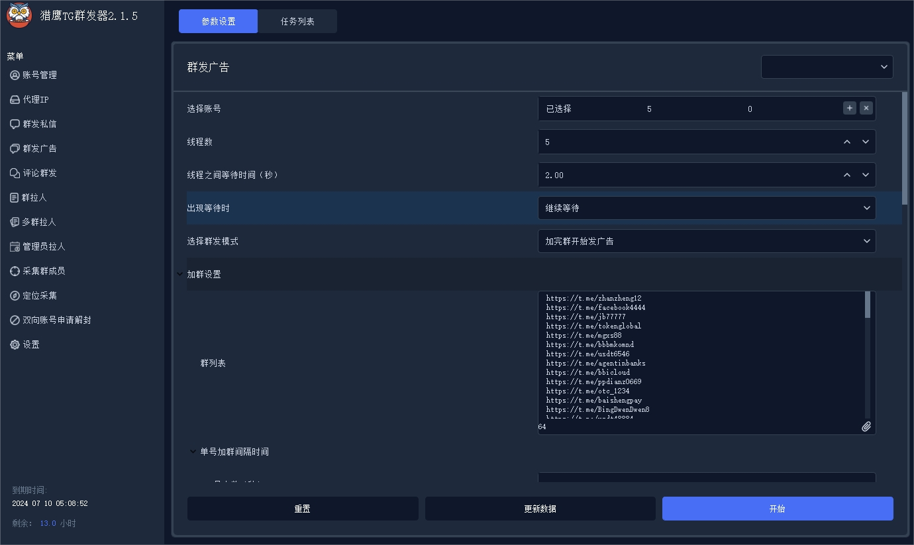Open 群发广告 broadcast ad icon

(x=15, y=148)
